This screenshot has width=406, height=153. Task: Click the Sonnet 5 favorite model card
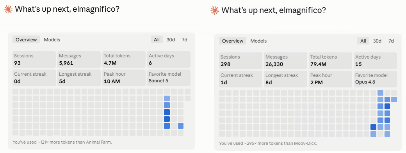coord(169,78)
